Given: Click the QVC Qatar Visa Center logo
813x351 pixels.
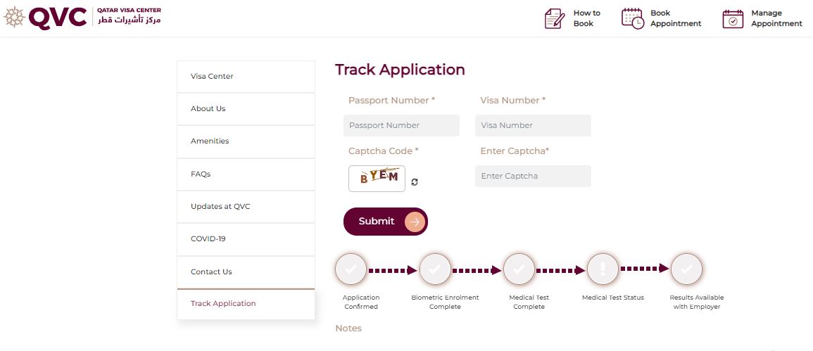Looking at the screenshot, I should pos(82,17).
